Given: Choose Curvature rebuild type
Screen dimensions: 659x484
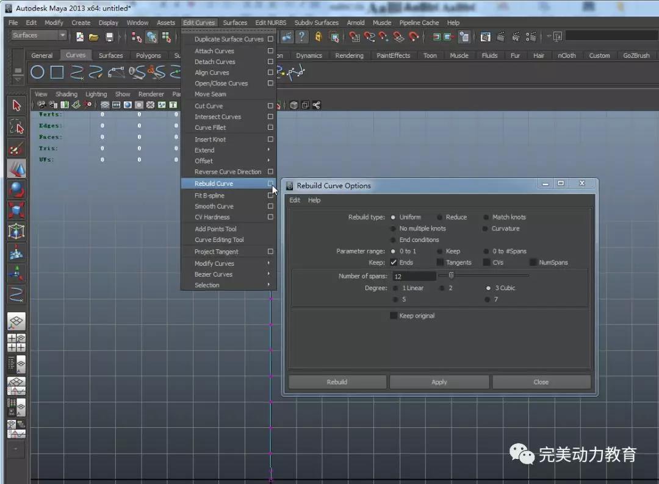Looking at the screenshot, I should tap(485, 229).
